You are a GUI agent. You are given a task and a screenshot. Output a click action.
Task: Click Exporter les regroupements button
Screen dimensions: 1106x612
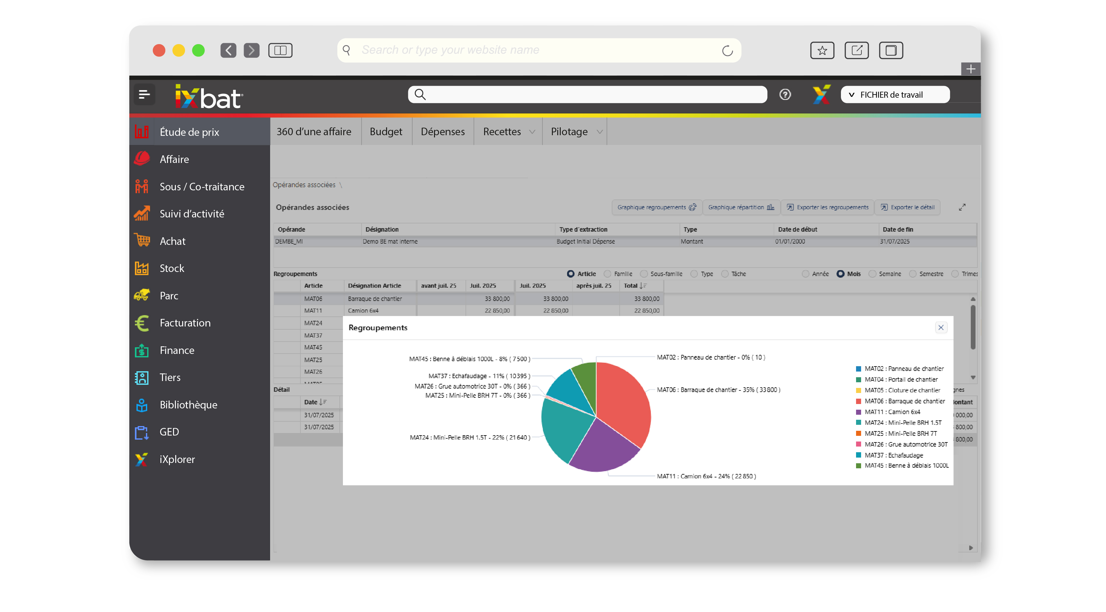click(827, 207)
